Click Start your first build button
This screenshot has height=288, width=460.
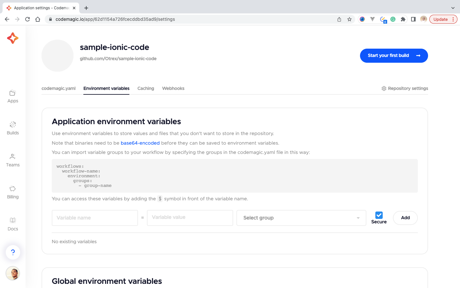(394, 56)
